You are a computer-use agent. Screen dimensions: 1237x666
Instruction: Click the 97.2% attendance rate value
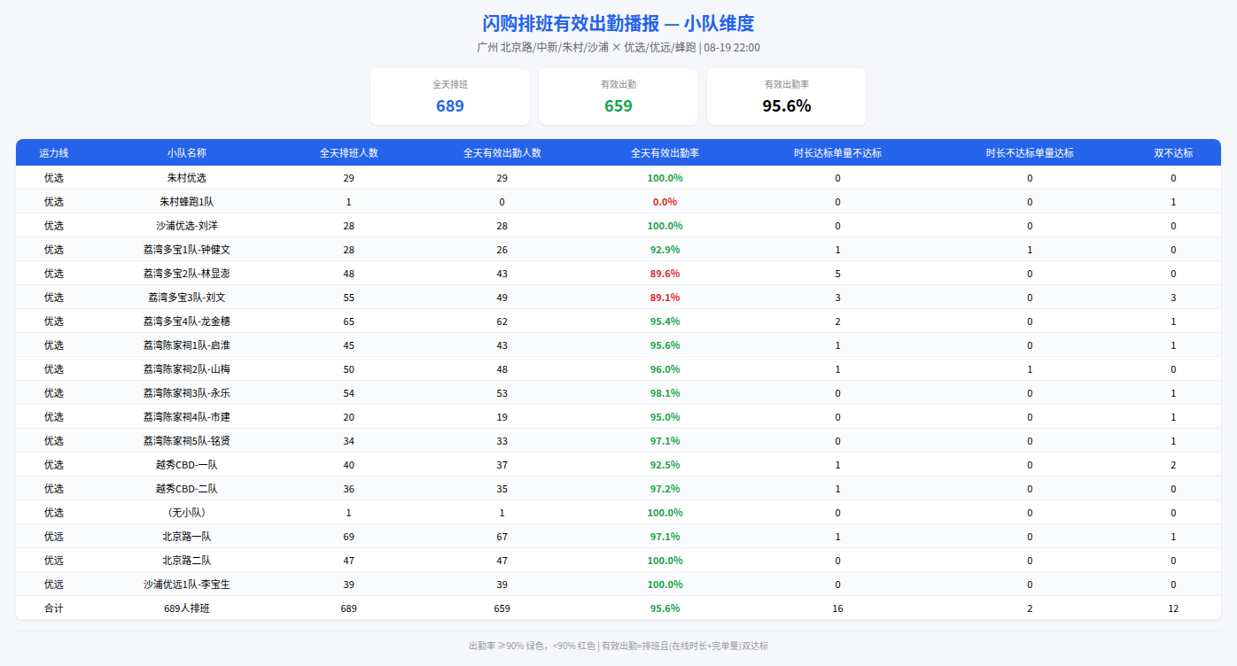(x=665, y=489)
